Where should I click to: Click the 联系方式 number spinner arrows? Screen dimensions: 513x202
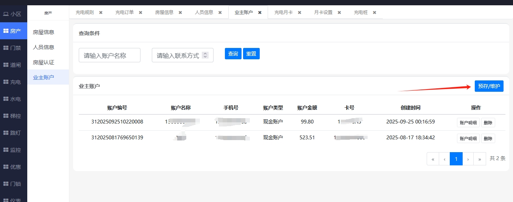tap(205, 55)
